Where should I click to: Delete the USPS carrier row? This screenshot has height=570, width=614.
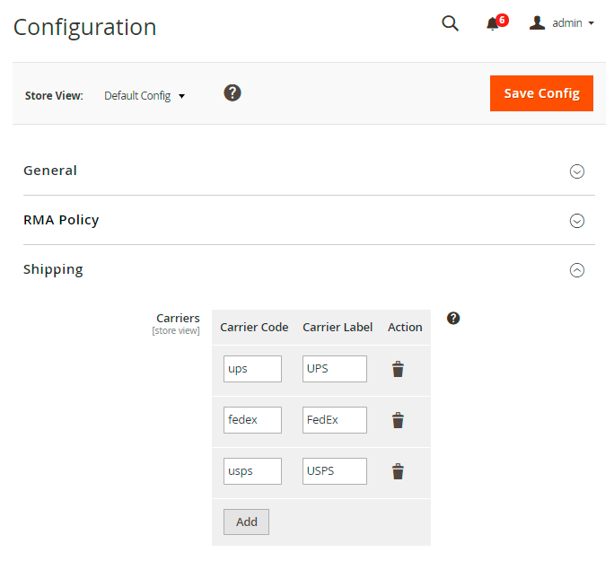399,471
